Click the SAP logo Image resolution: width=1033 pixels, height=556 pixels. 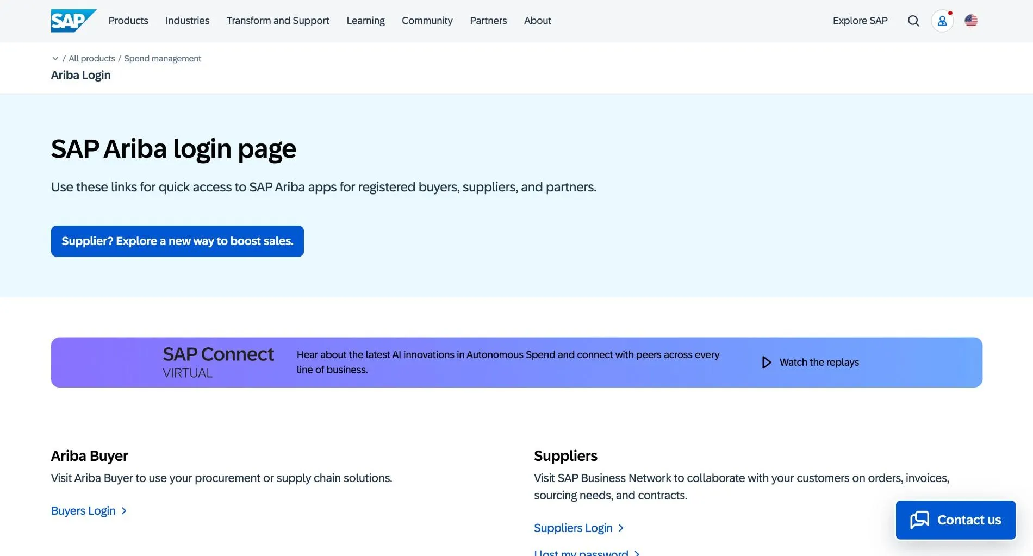click(73, 21)
